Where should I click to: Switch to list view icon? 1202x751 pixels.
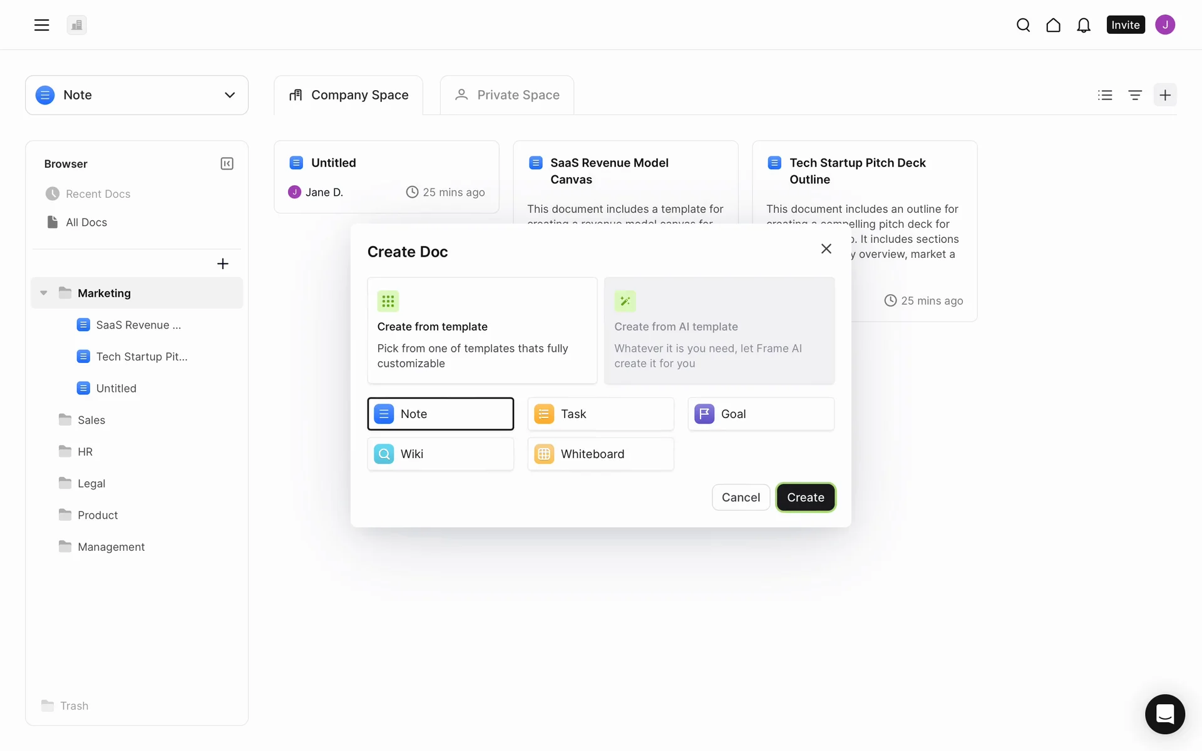pos(1105,95)
